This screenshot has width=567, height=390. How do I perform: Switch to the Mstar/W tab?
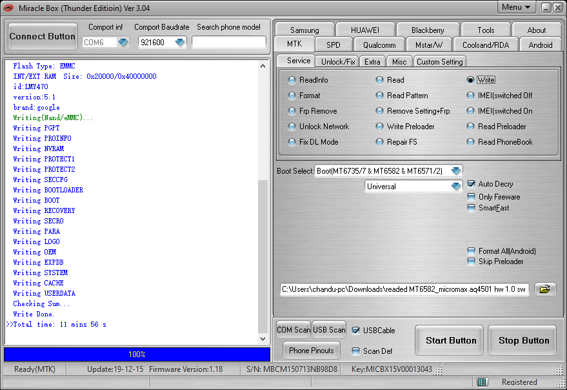pos(428,45)
